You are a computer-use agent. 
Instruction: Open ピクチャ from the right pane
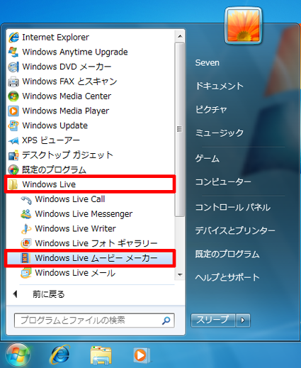211,109
